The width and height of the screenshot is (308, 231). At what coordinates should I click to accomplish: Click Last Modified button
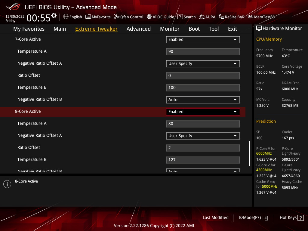click(215, 218)
